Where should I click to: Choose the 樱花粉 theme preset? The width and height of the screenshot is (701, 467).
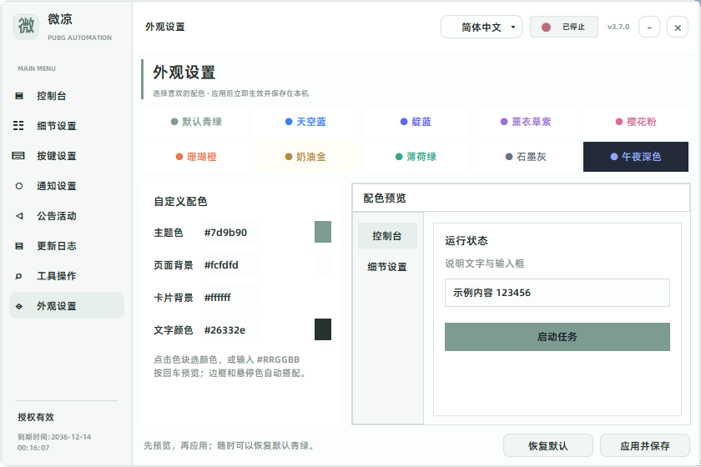[636, 122]
